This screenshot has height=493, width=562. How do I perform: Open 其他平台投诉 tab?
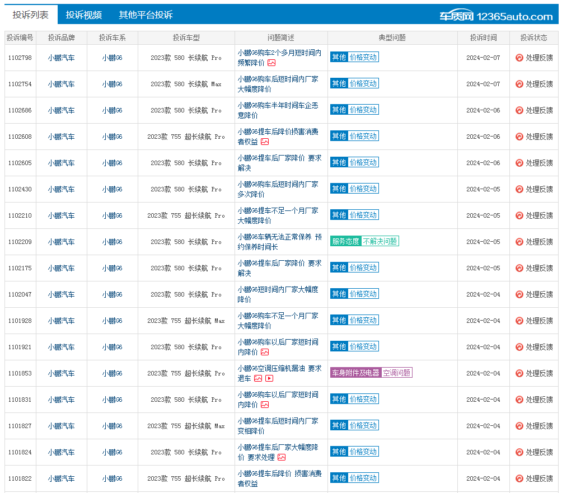click(146, 15)
